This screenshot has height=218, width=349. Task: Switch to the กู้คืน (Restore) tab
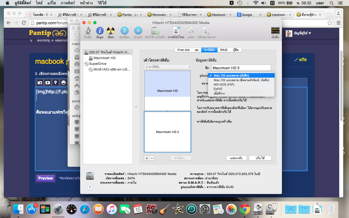click(x=236, y=50)
